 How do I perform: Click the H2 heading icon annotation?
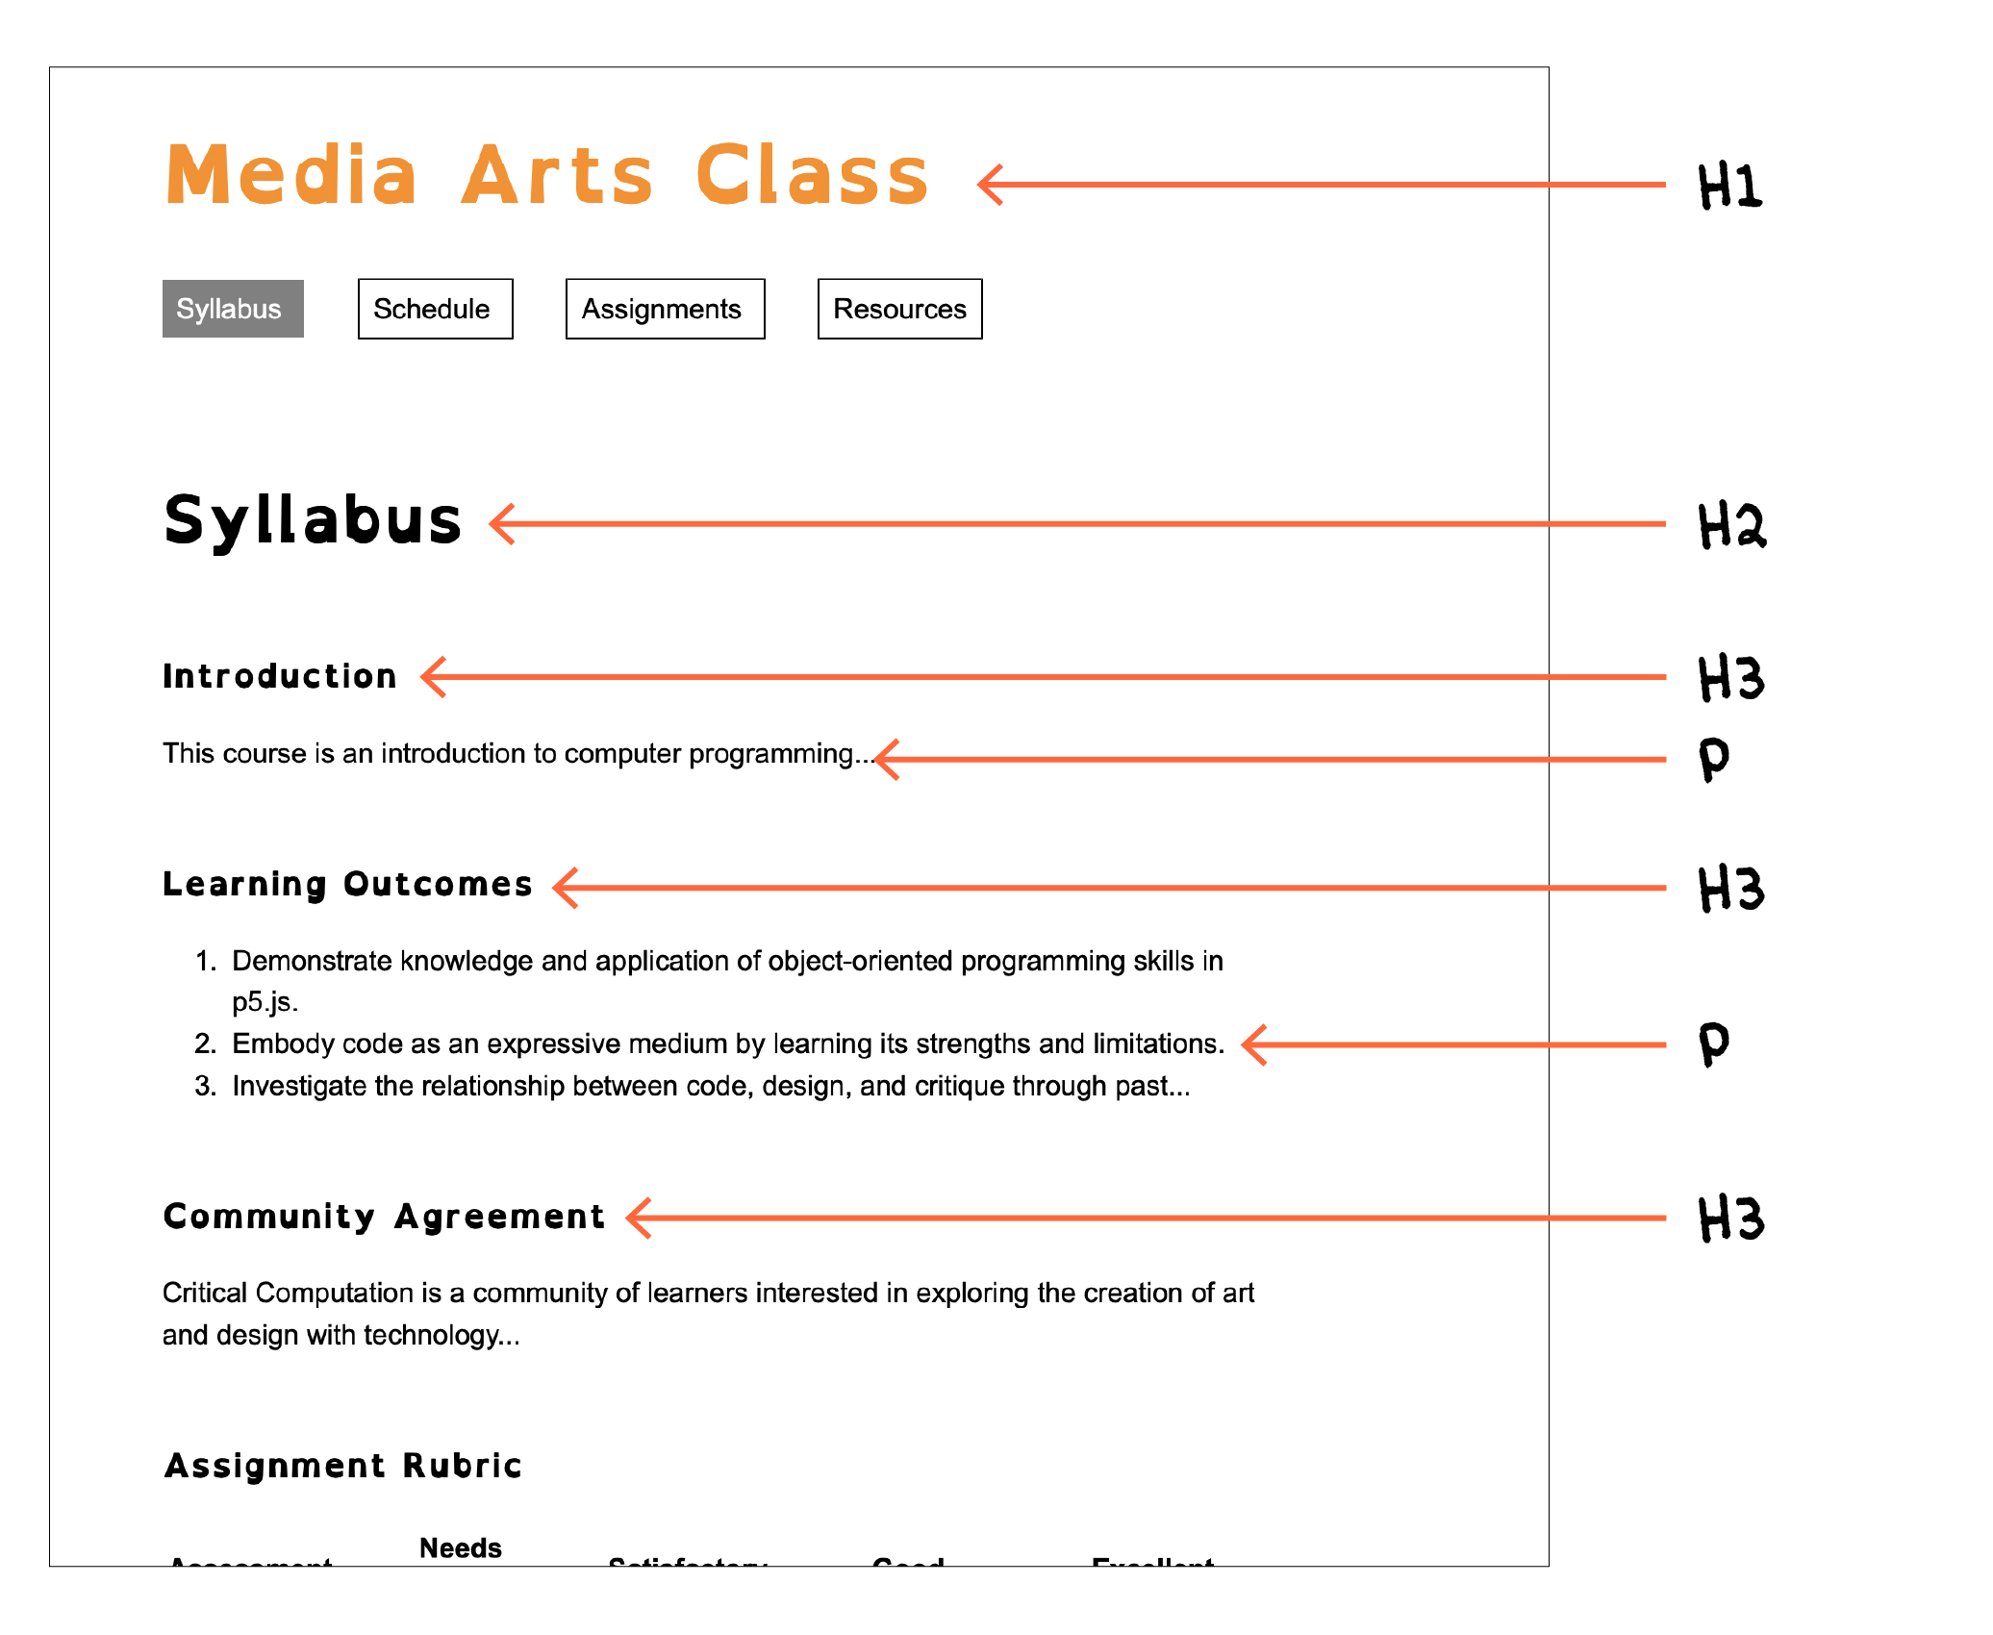coord(1736,523)
